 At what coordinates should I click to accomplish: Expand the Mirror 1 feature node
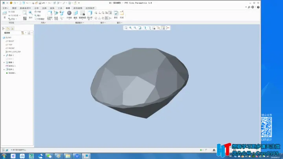(x=4, y=62)
